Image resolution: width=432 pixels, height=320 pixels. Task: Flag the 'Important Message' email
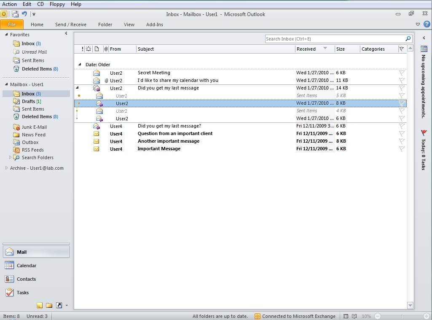click(402, 149)
